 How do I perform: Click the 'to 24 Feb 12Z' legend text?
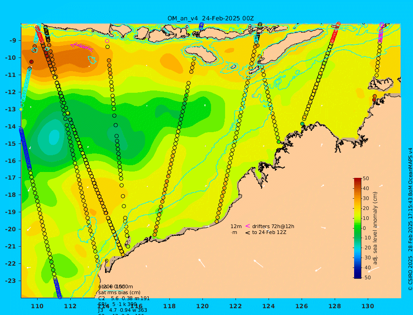tap(269, 232)
